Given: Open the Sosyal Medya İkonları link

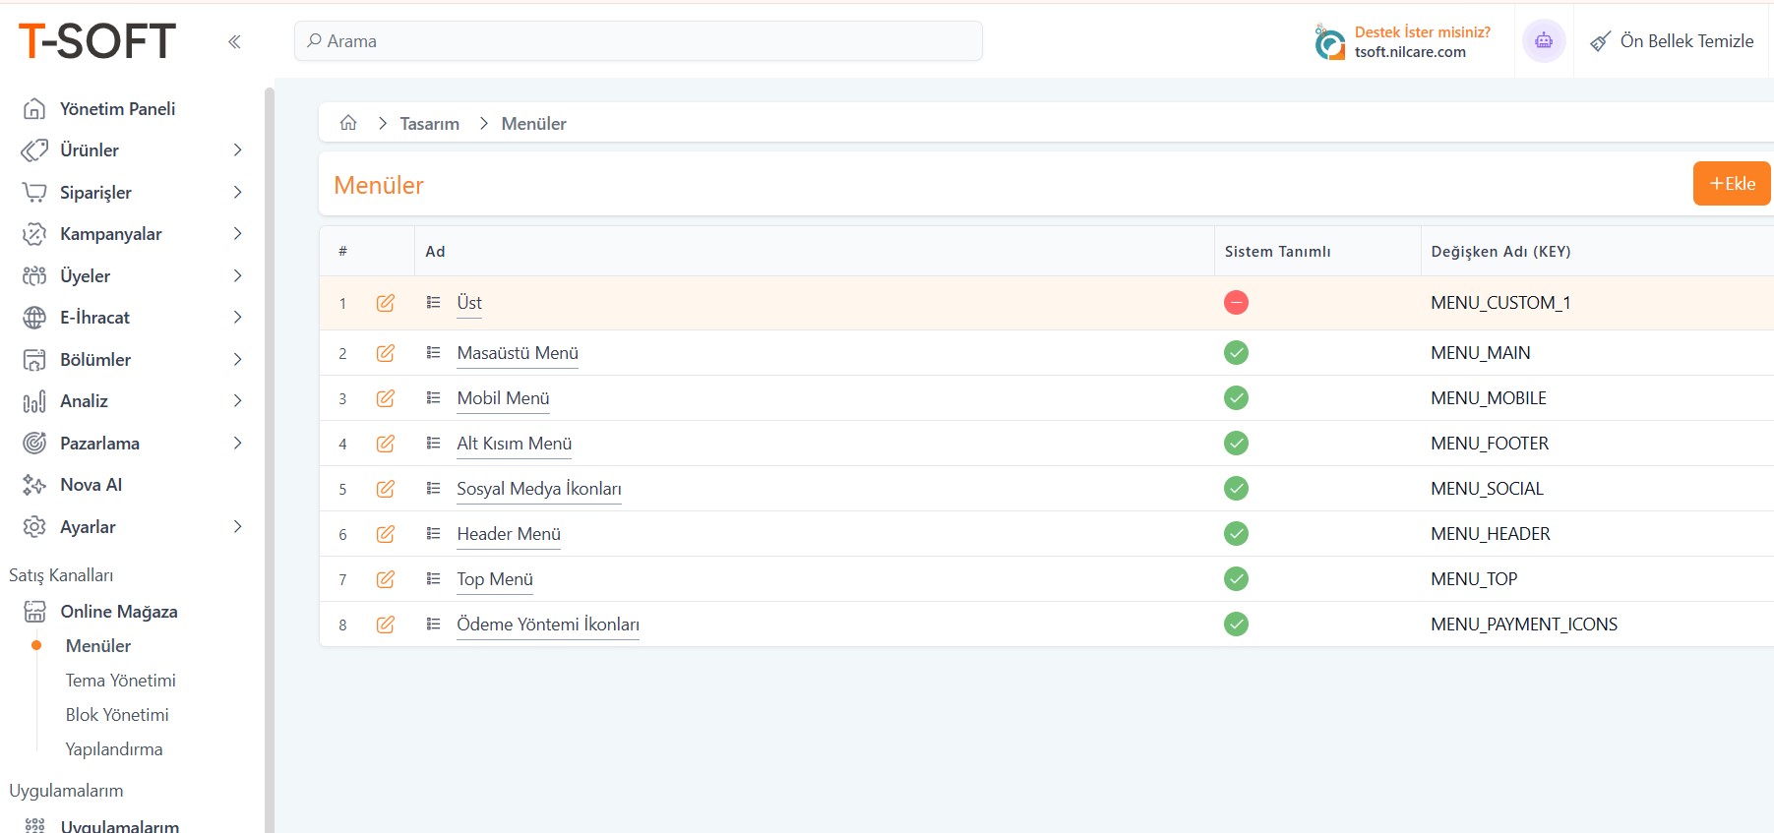Looking at the screenshot, I should (x=538, y=489).
